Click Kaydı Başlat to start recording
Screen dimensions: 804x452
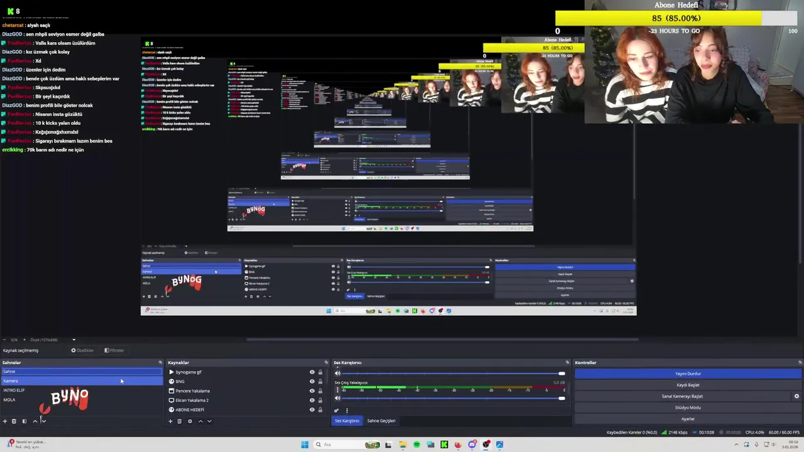point(688,385)
